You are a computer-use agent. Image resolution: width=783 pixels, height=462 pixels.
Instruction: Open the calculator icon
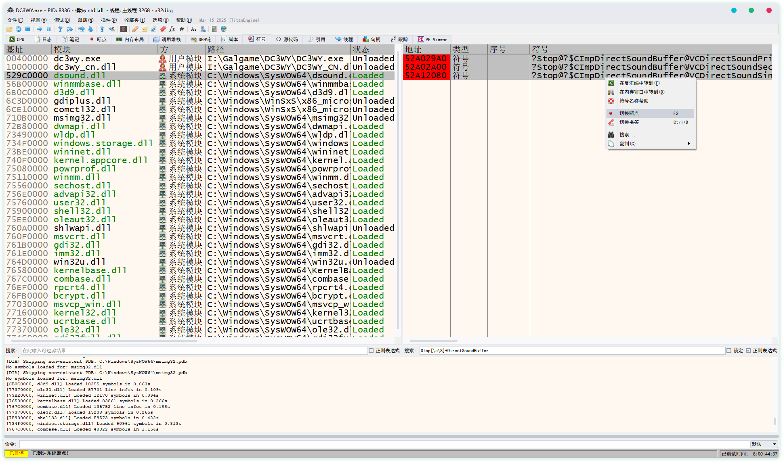pyautogui.click(x=214, y=29)
